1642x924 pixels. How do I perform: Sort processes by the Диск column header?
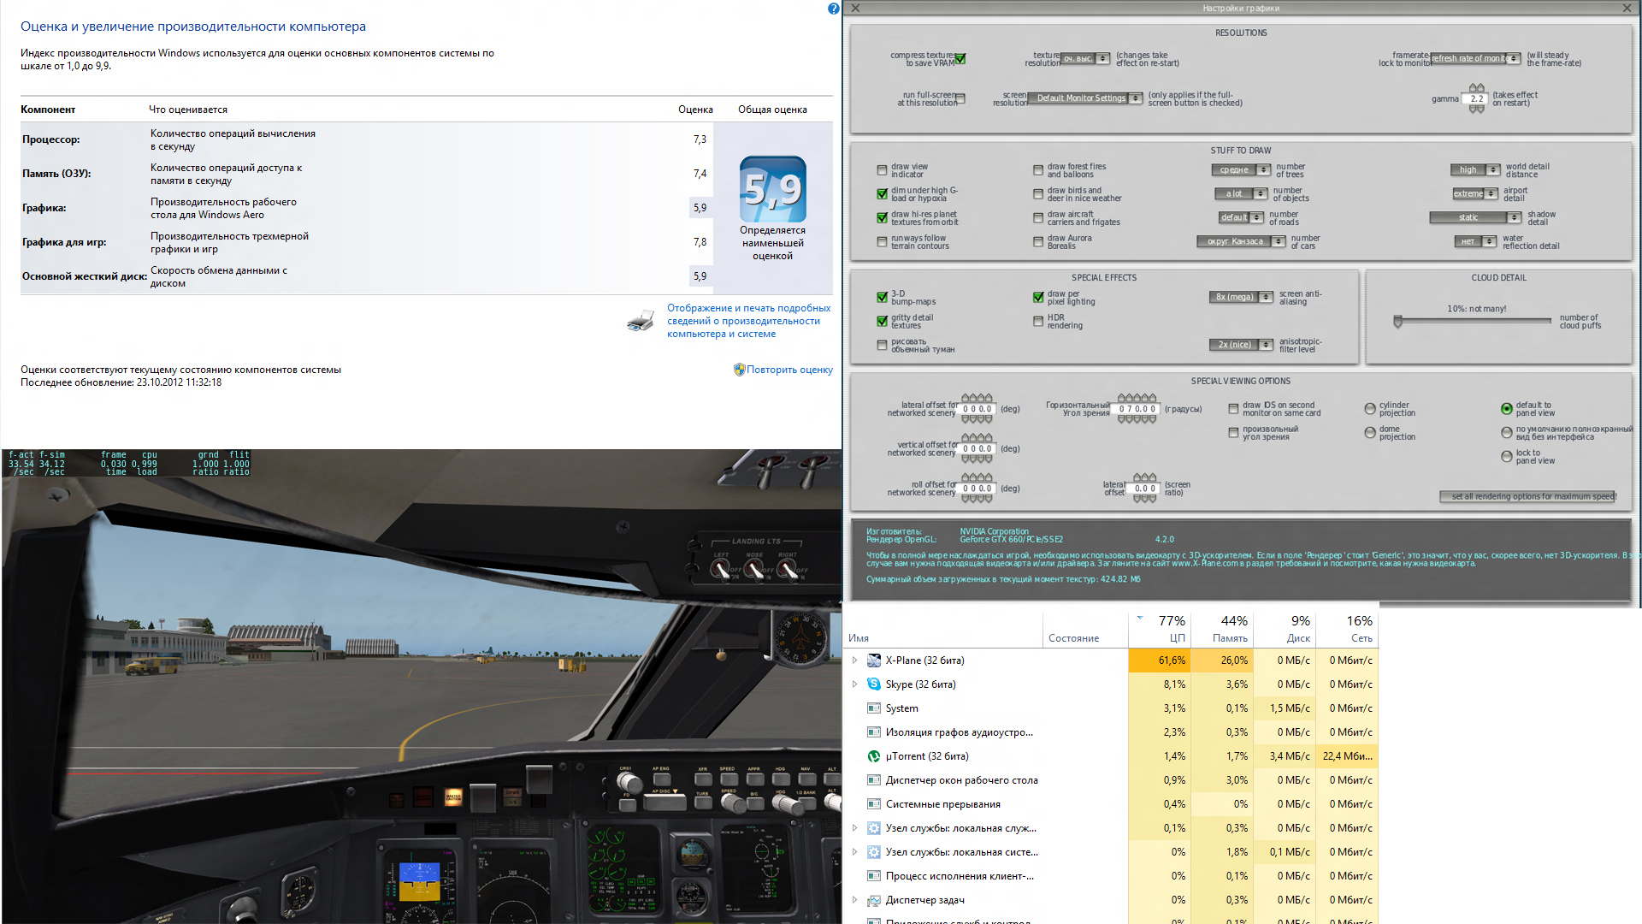1285,630
